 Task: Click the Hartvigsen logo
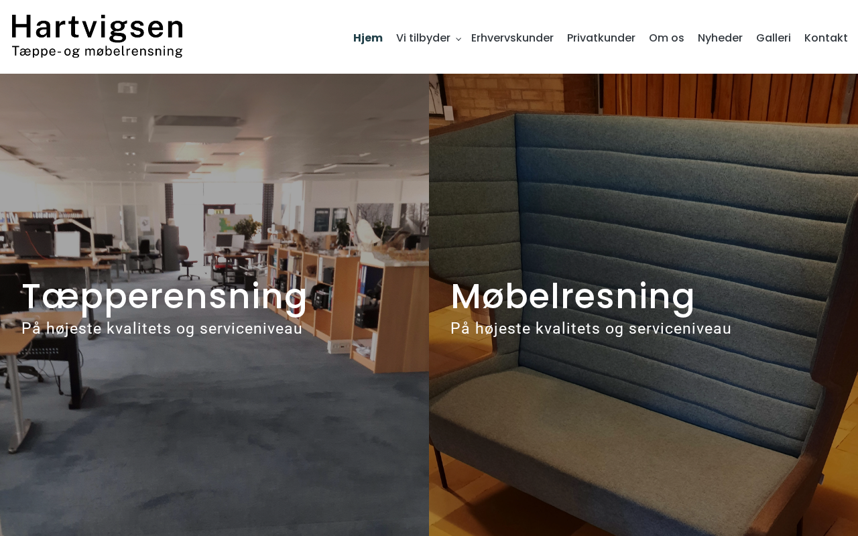coord(97,36)
